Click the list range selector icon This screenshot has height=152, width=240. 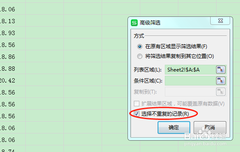coord(221,70)
